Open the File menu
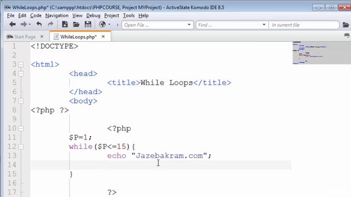Image resolution: width=351 pixels, height=197 pixels. 10,16
